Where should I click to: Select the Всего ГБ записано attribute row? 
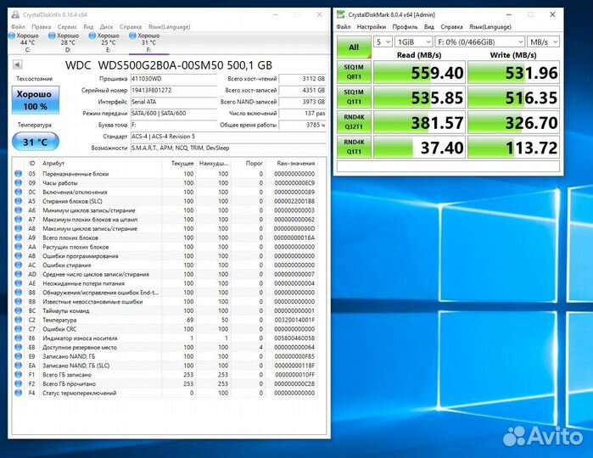(165, 374)
